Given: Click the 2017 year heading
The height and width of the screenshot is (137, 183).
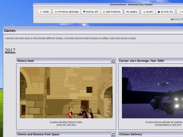Looking at the screenshot, I should point(10,50).
